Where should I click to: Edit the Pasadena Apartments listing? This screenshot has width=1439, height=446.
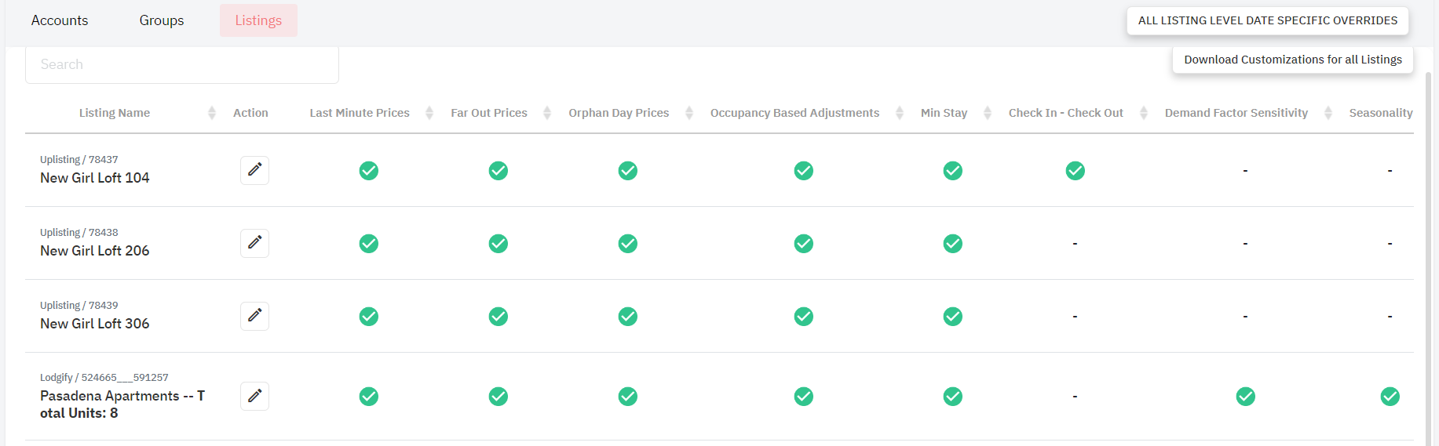pos(254,396)
